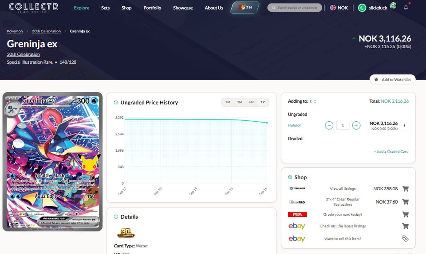Click the PSA logo
The image size is (426, 254).
[297, 215]
